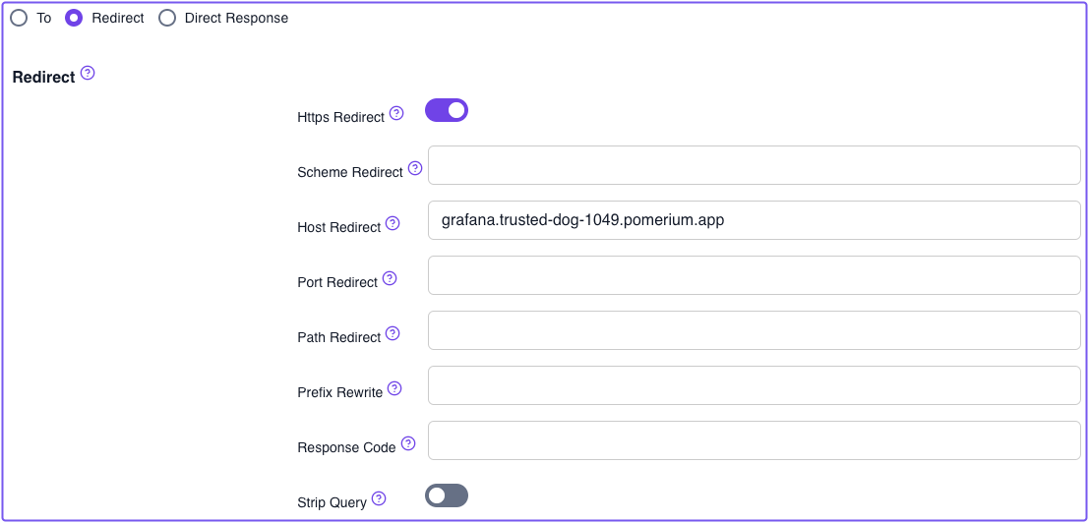The width and height of the screenshot is (1089, 523).
Task: Open help icon next to Path Redirect
Action: click(393, 333)
